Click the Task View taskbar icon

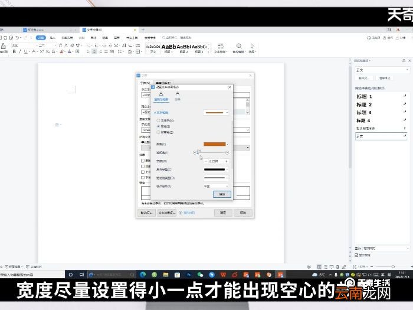click(81, 275)
